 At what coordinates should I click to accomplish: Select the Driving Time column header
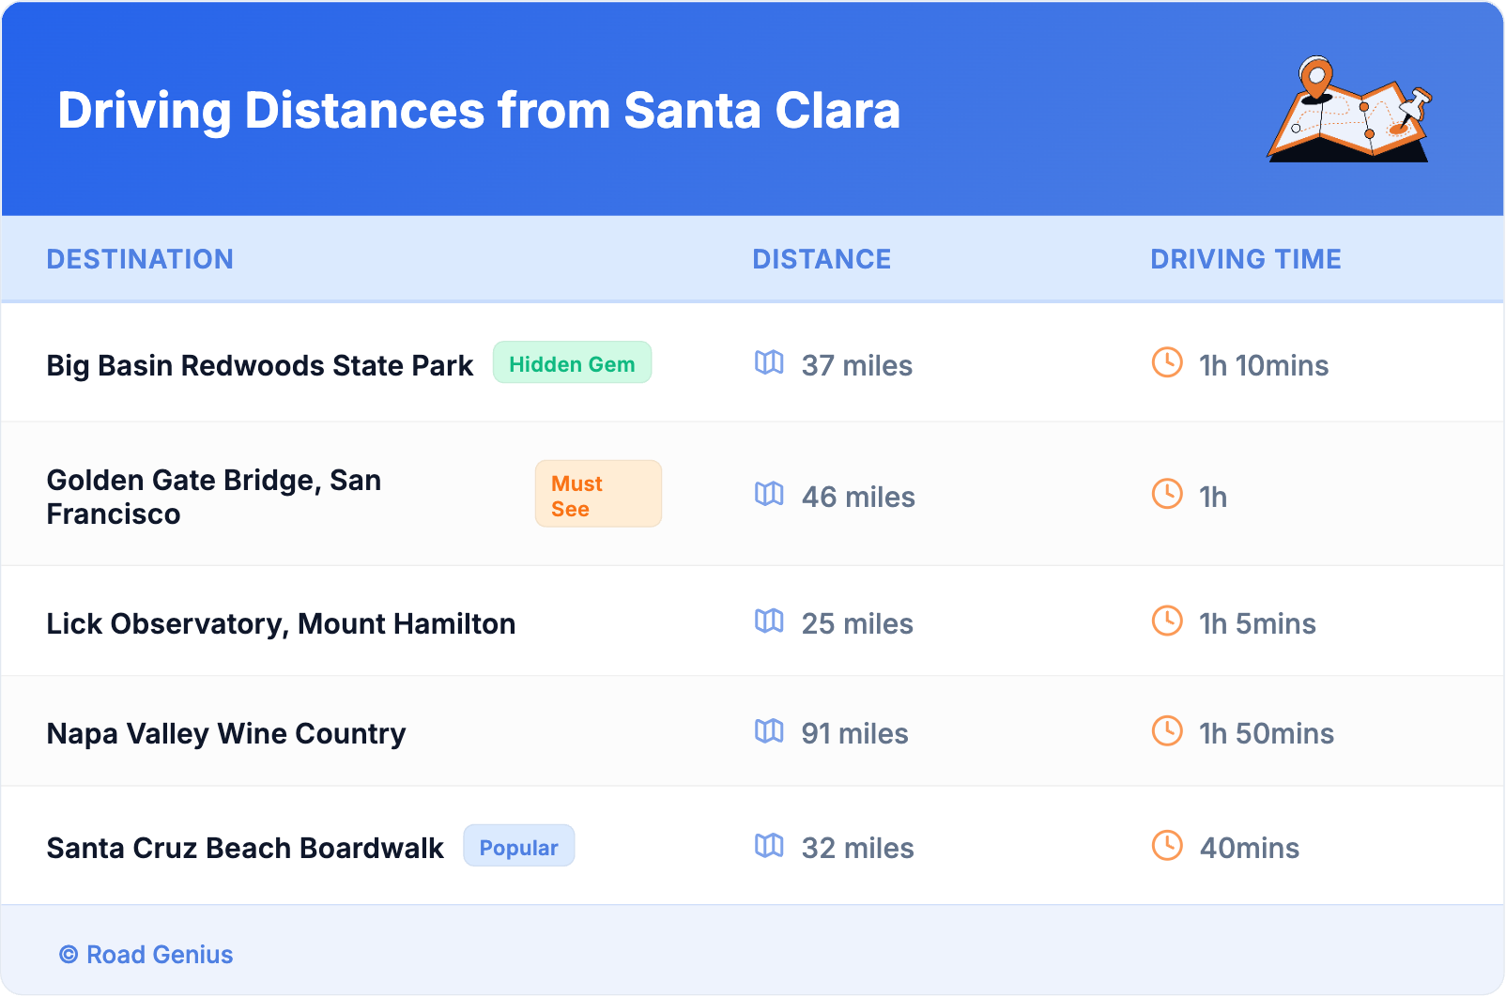pyautogui.click(x=1245, y=259)
